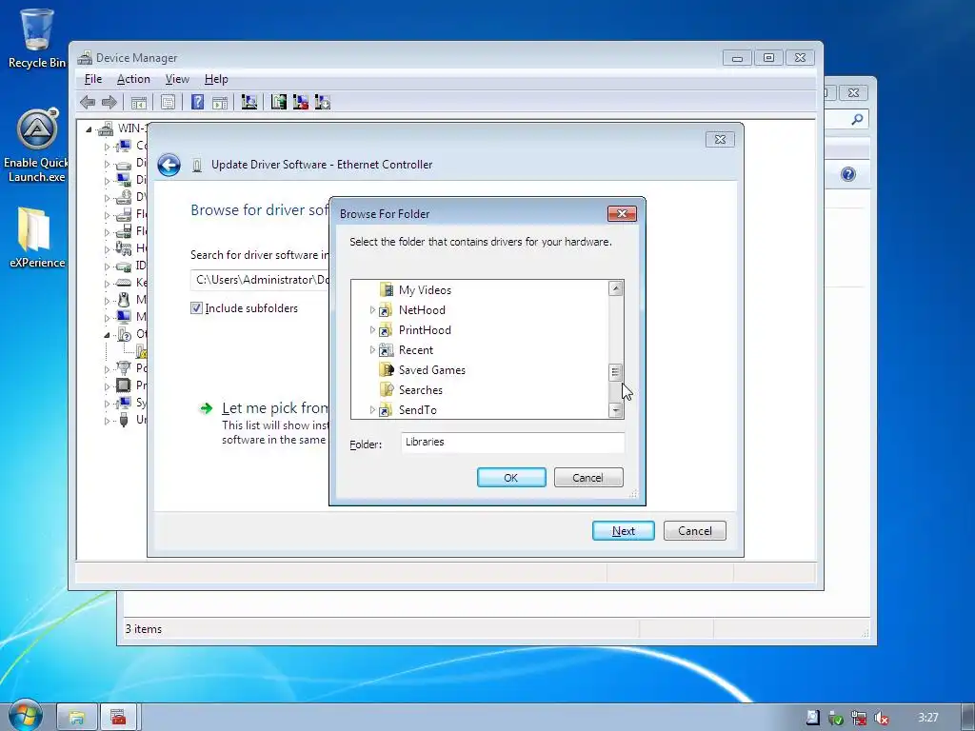Click Cancel in Browse For Folder dialog
975x731 pixels.
588,478
